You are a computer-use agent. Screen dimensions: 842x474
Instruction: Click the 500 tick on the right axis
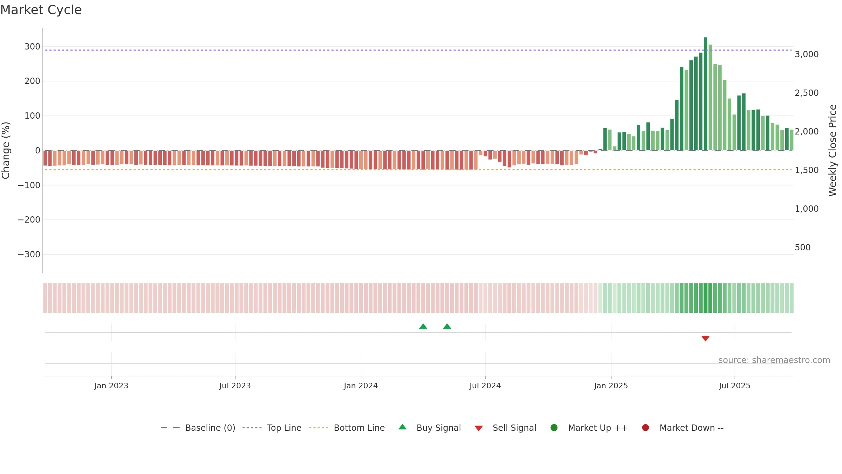pos(803,248)
